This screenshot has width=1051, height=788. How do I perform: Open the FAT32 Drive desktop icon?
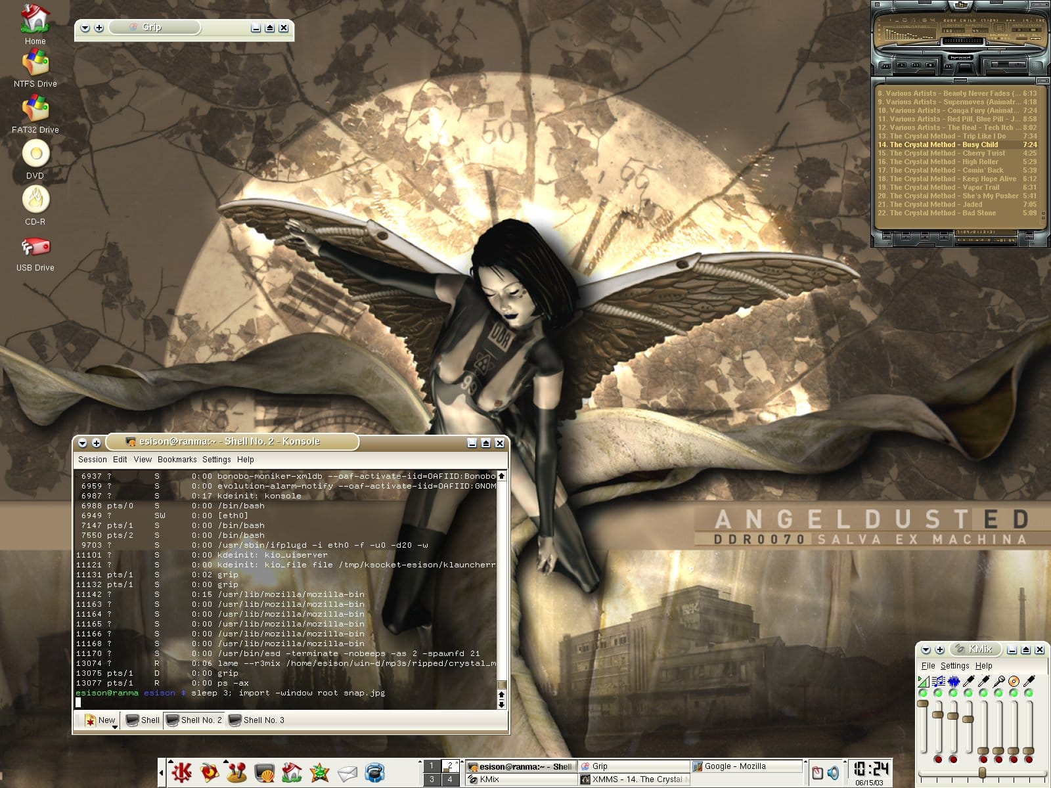coord(35,115)
